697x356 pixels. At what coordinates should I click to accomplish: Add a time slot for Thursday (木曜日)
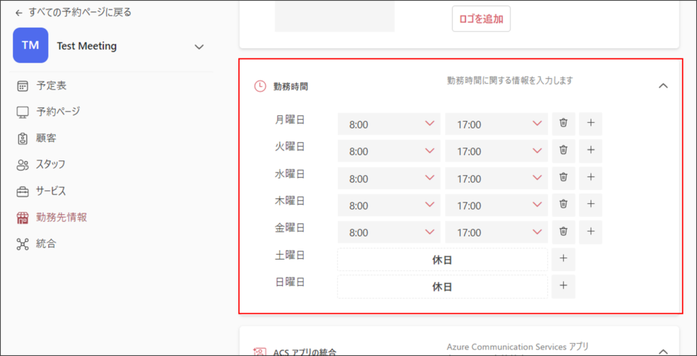[x=590, y=205]
